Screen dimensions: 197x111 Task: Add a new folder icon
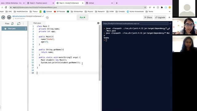(19, 23)
